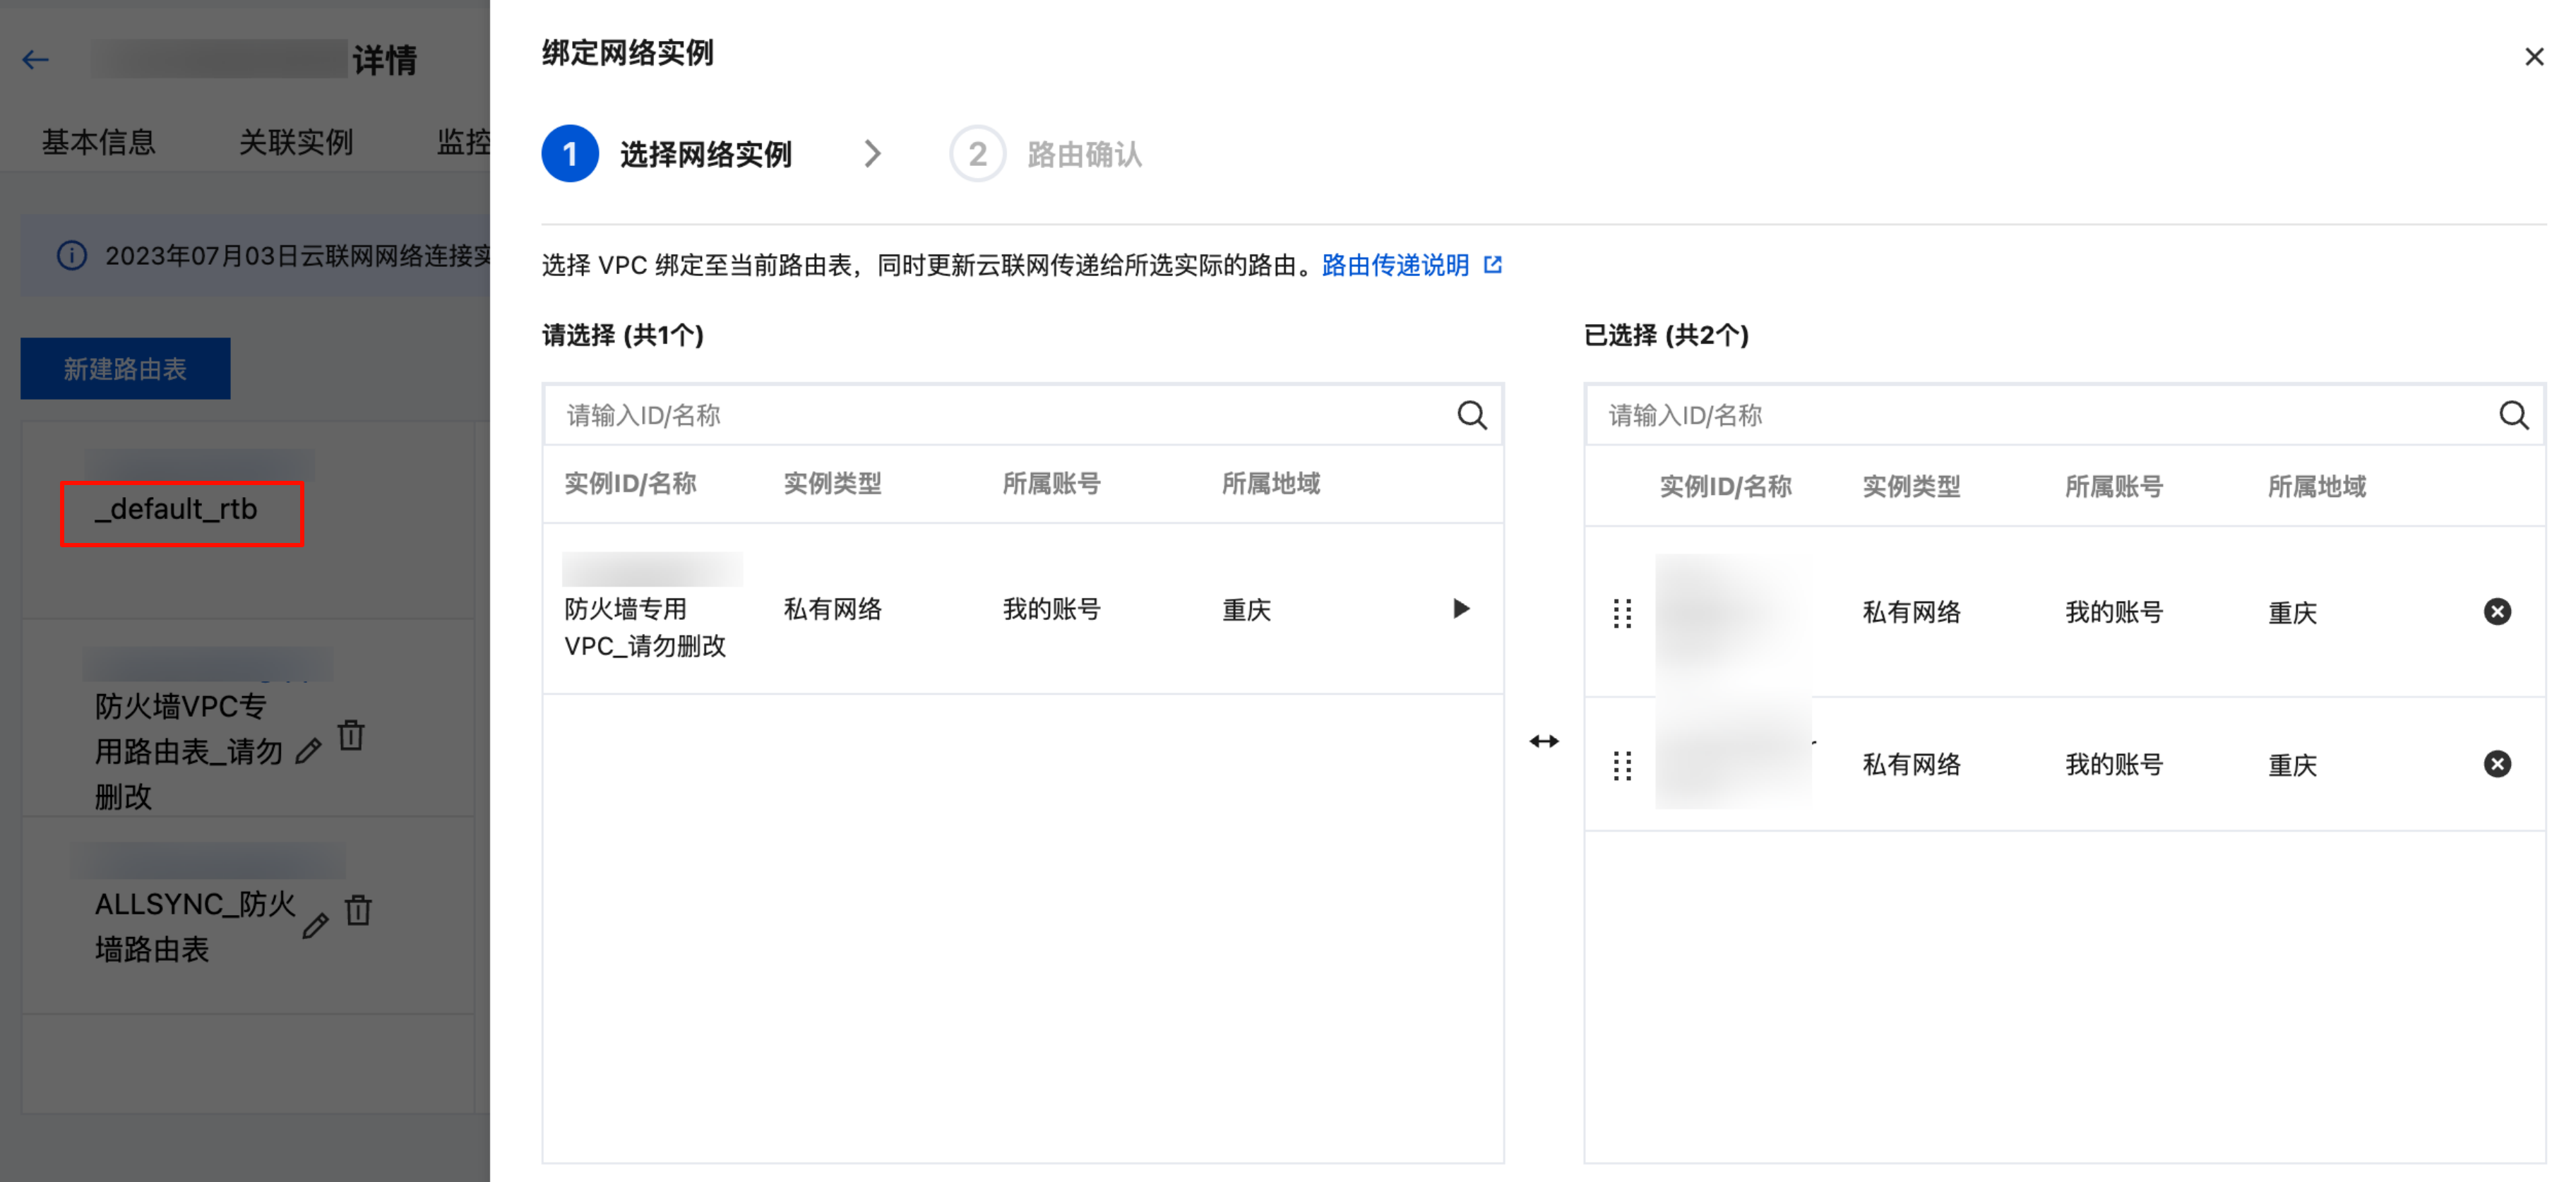Click edit pencil for 防火墙VPC专用路由表
2576x1182 pixels.
pos(309,751)
